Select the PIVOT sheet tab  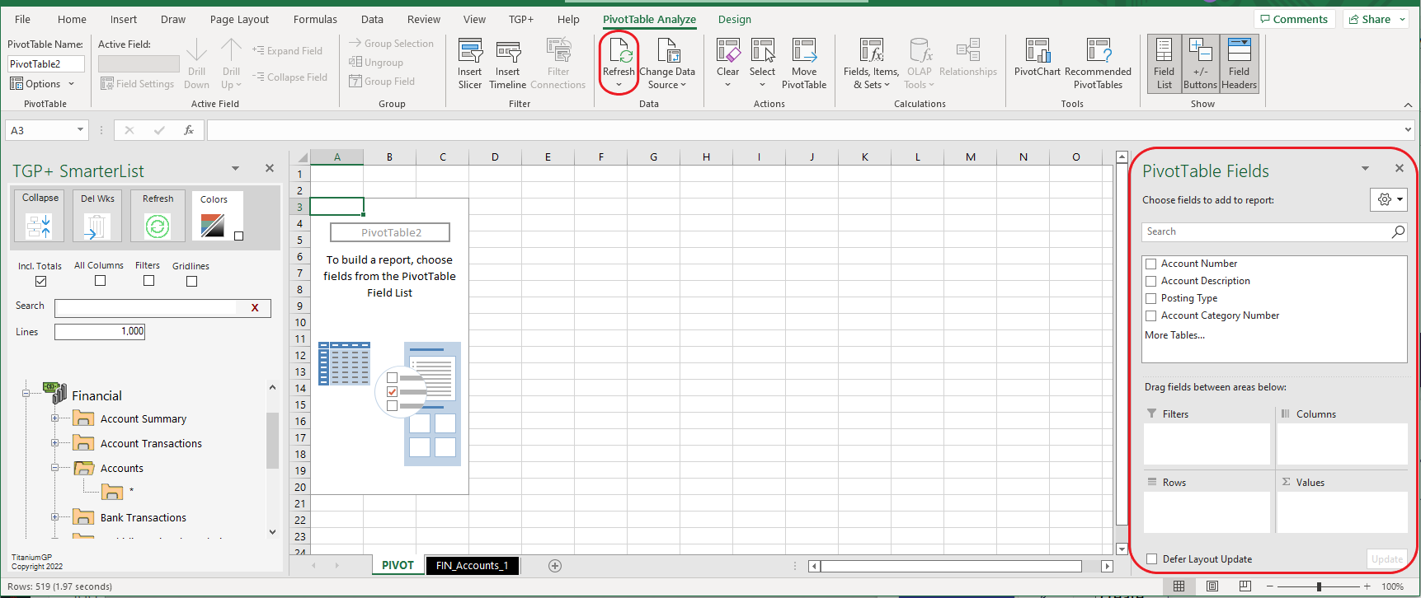click(398, 566)
